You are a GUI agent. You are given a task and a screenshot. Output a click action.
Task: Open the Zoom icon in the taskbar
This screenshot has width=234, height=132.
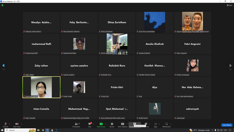(x=48, y=130)
